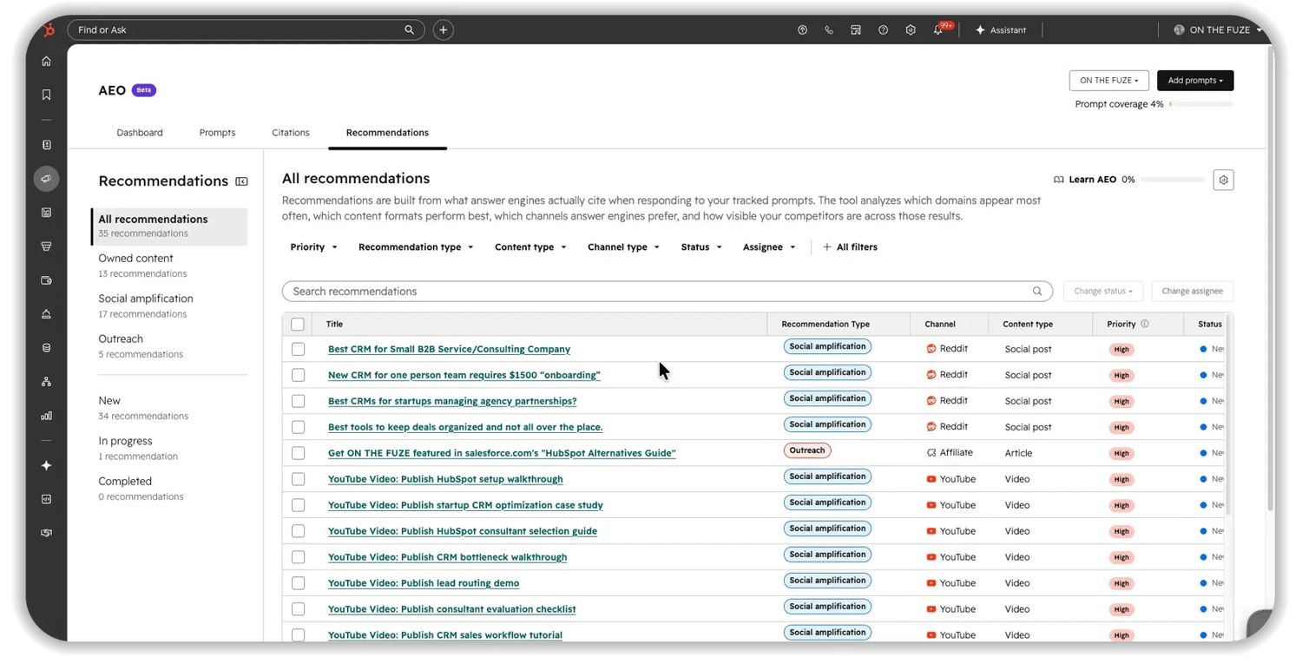Click the Change assignee button
The height and width of the screenshot is (670, 1302).
coord(1192,292)
